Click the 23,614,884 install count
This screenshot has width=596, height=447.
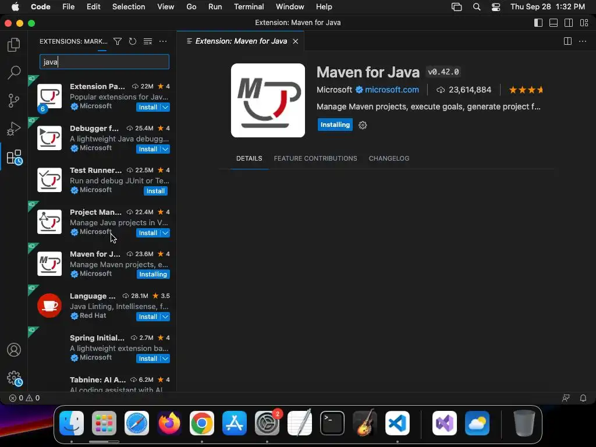point(470,90)
